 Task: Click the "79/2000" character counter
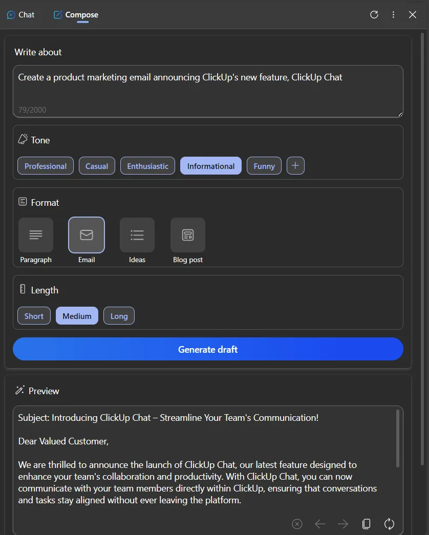point(32,110)
